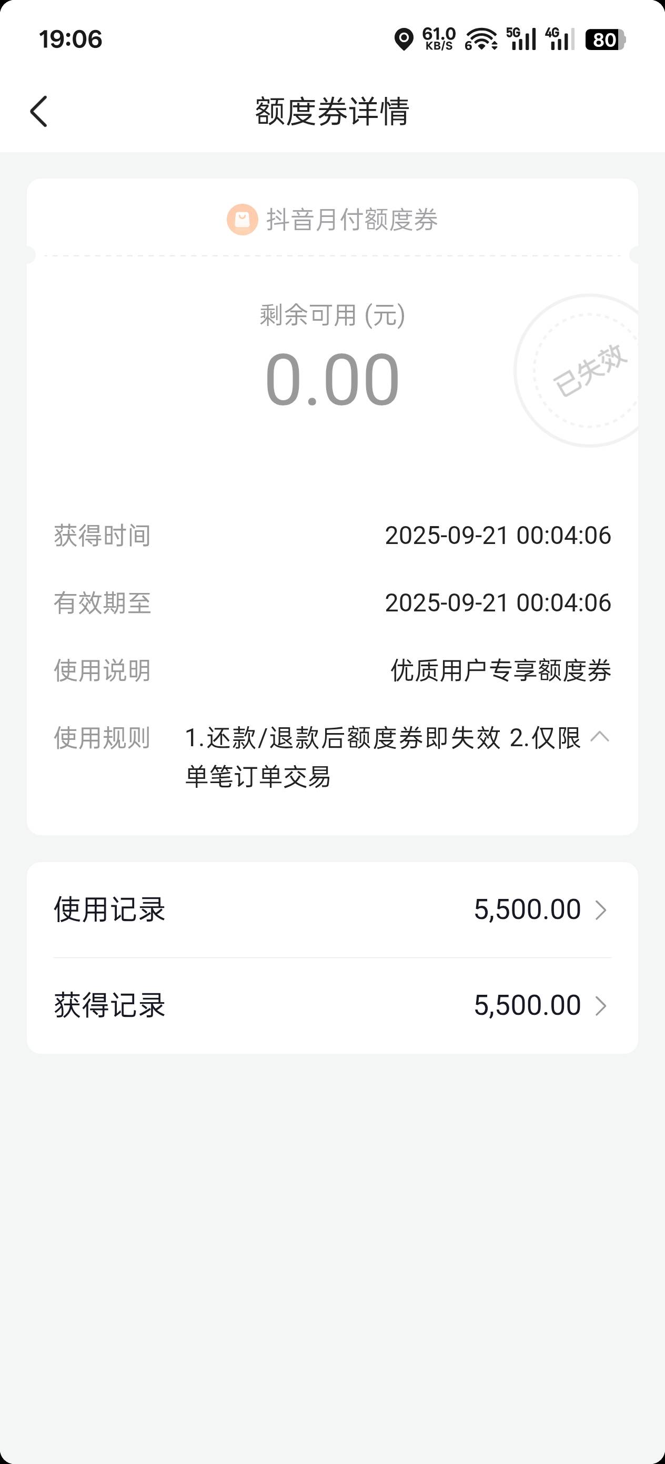Viewport: 665px width, 1464px height.
Task: Tap the 4G signal strength icon
Action: tap(559, 39)
